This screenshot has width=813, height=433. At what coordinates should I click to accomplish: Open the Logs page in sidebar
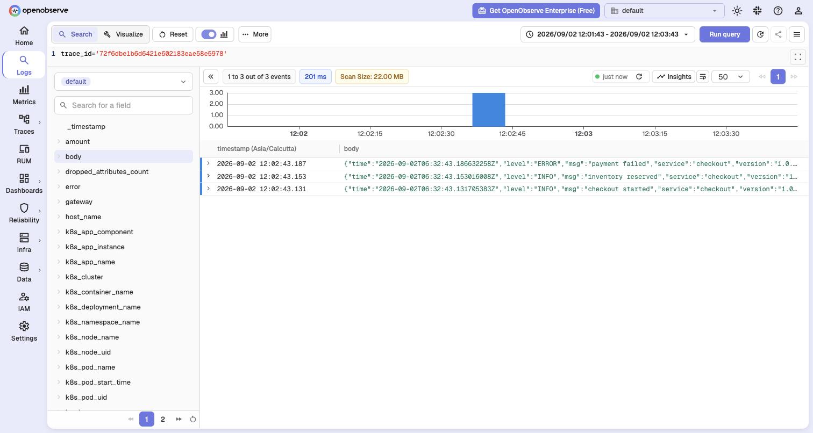click(24, 66)
